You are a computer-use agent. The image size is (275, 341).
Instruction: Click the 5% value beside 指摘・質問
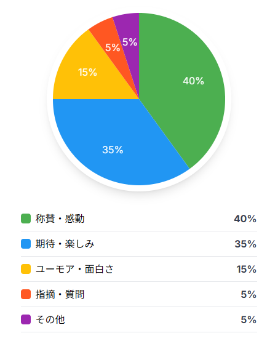coord(249,294)
